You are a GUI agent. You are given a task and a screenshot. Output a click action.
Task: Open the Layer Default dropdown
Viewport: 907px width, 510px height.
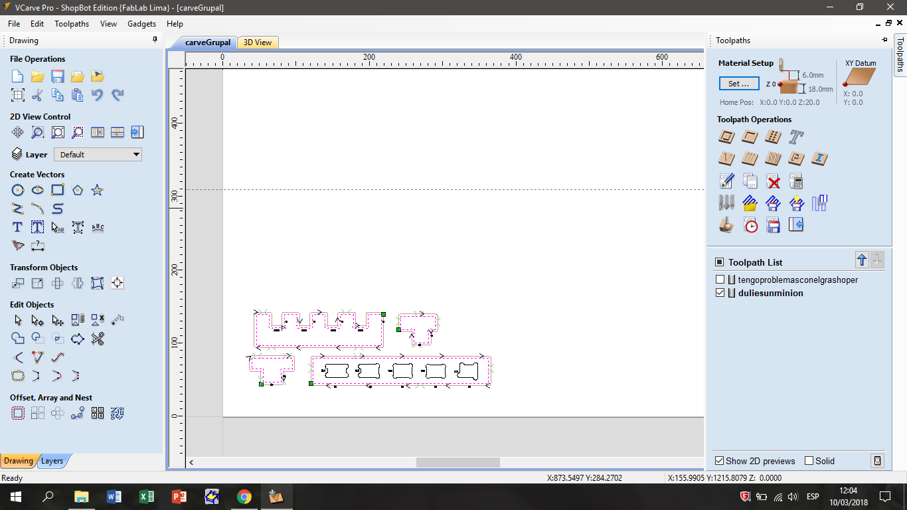point(98,155)
